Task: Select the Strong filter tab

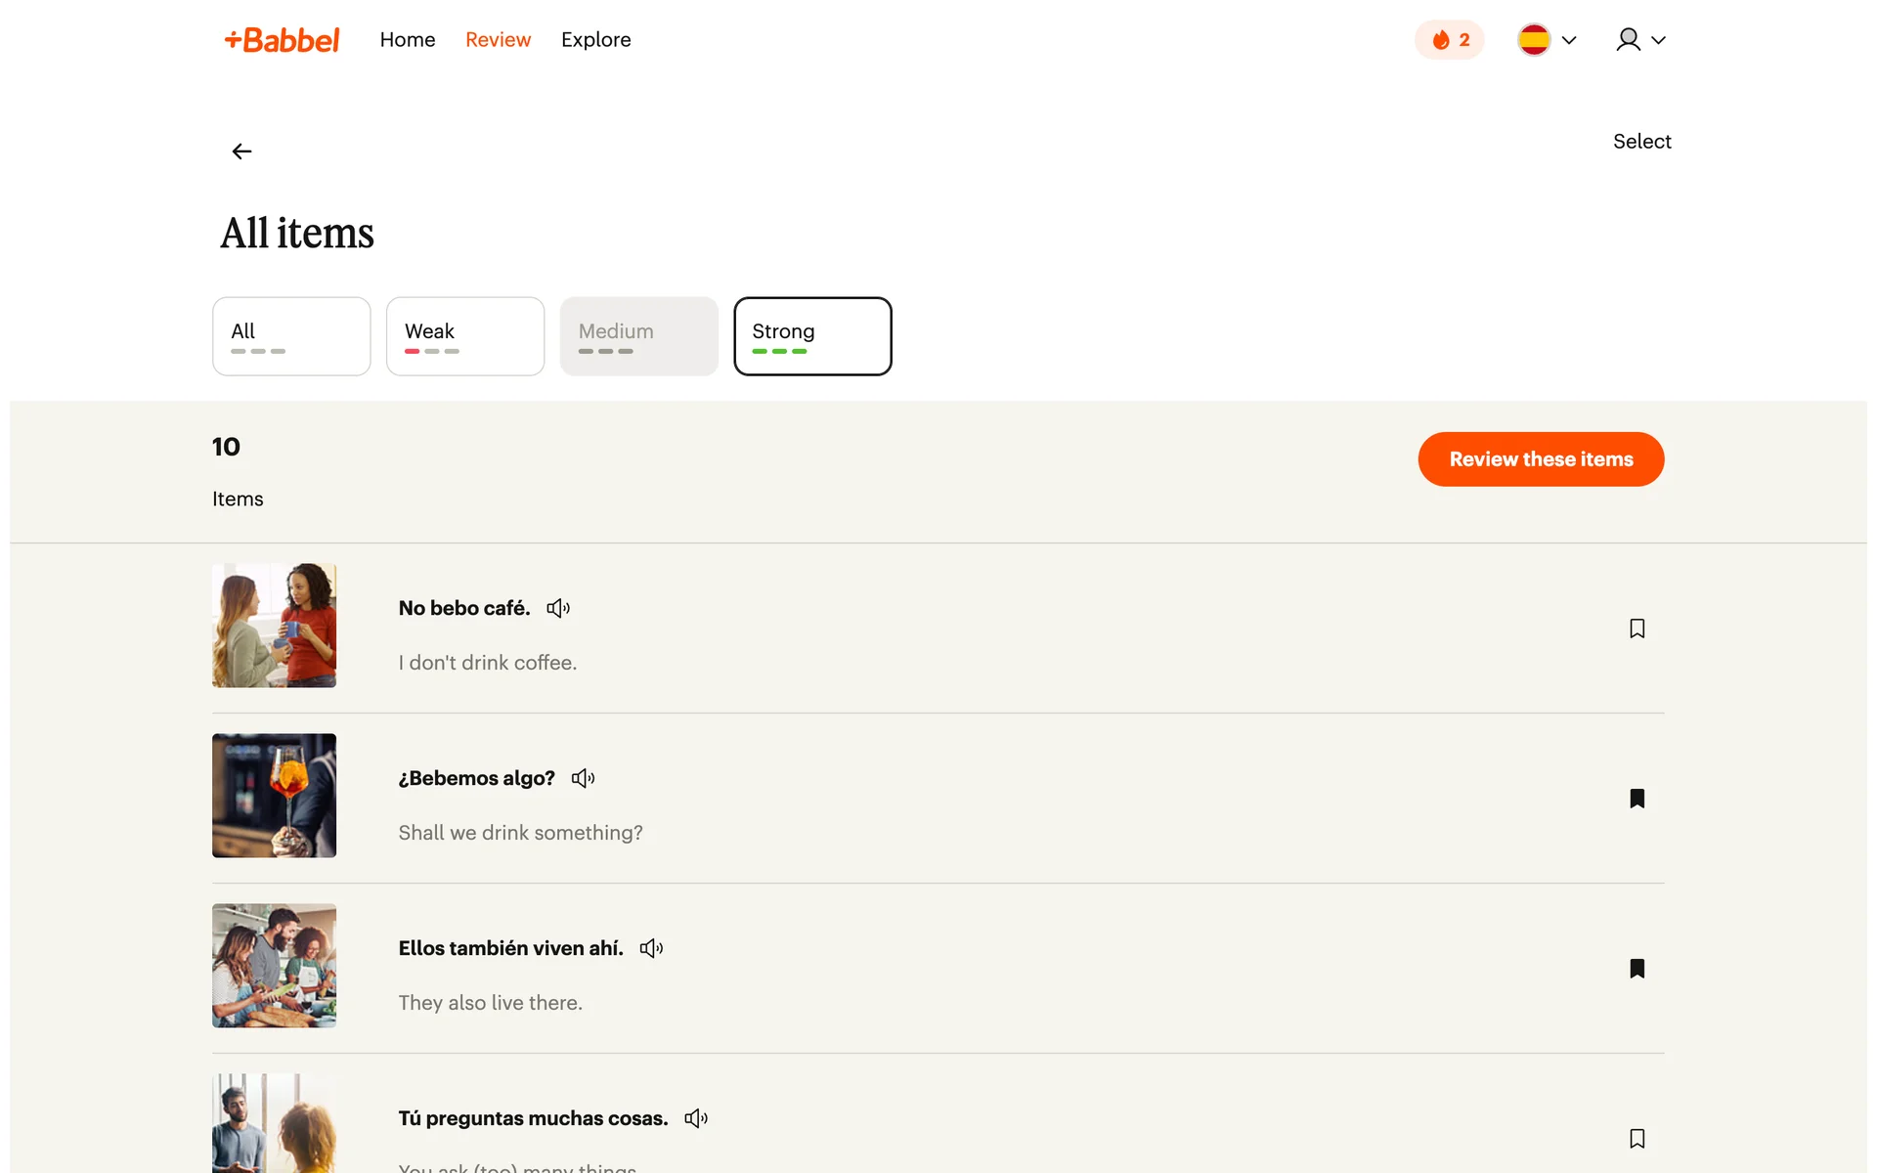Action: point(812,336)
